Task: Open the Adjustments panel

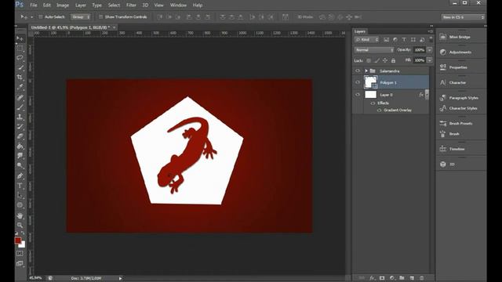Action: coord(461,52)
